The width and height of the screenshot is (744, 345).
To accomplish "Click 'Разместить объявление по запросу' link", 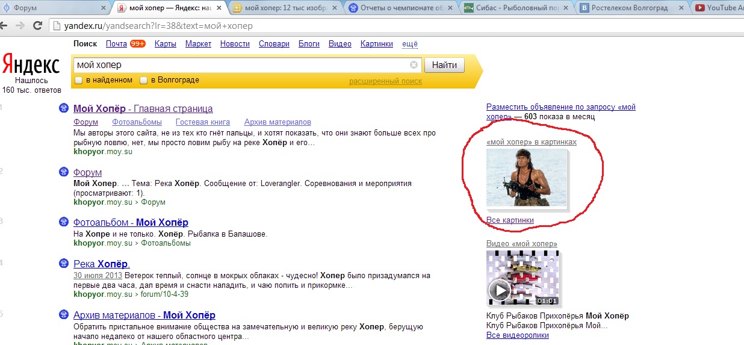I will pyautogui.click(x=560, y=112).
